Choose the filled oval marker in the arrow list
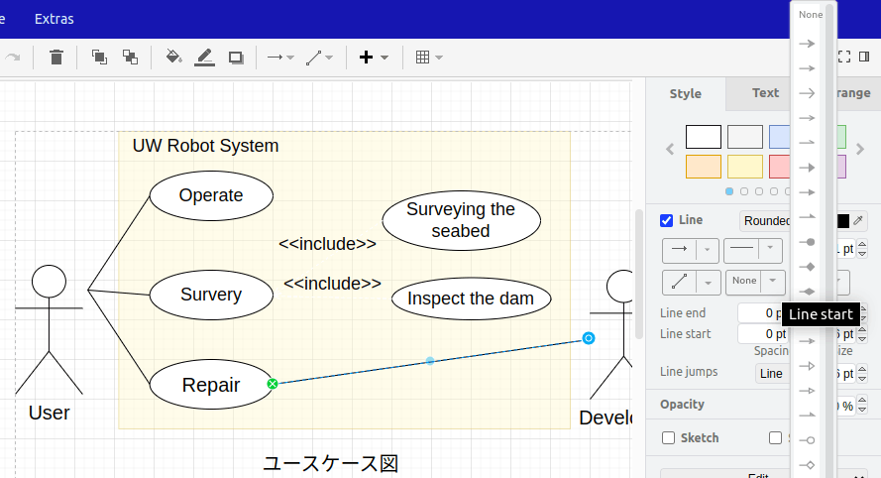 tap(808, 242)
